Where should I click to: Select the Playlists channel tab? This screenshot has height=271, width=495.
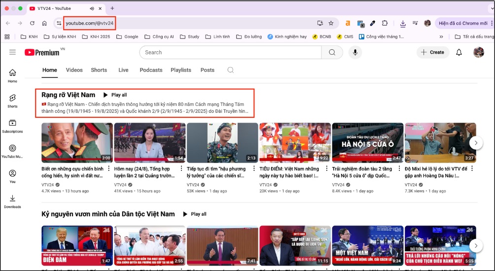pos(180,70)
